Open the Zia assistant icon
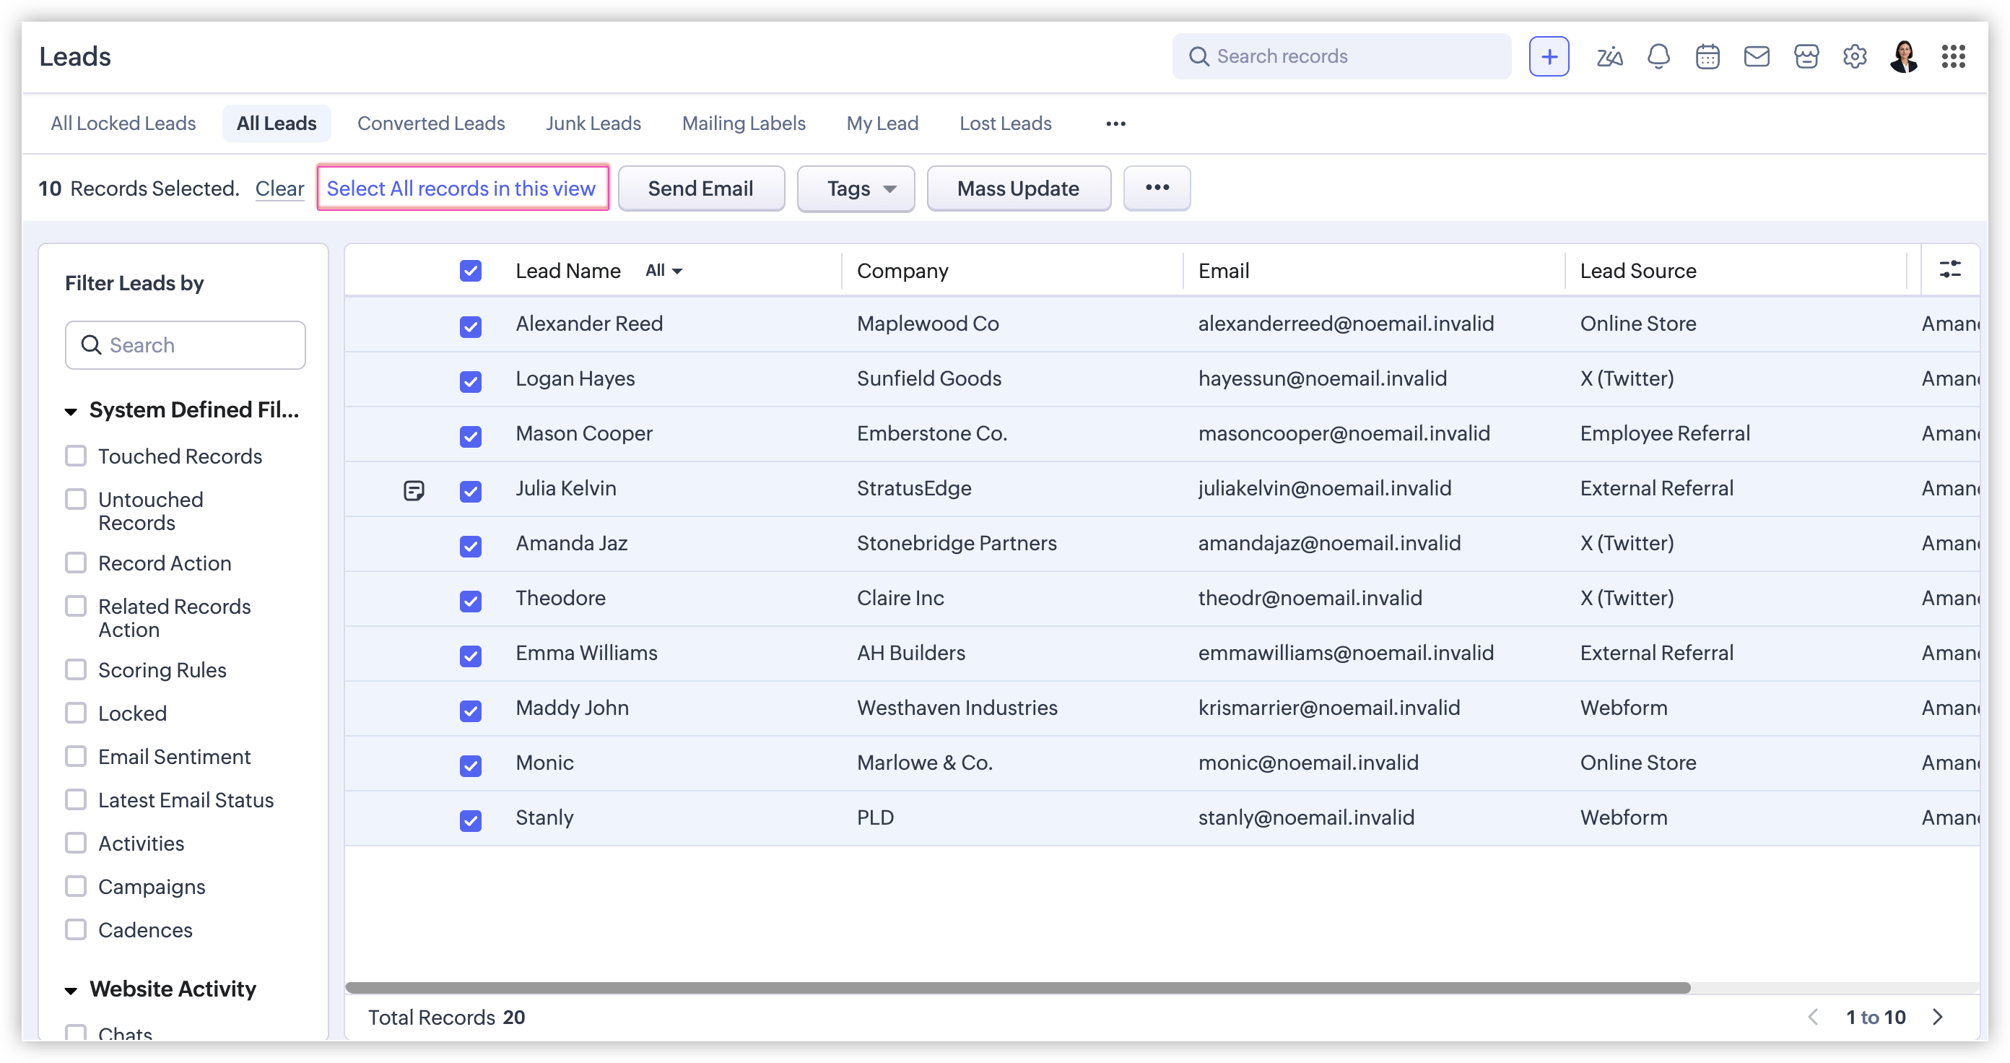This screenshot has height=1063, width=2010. (x=1609, y=56)
